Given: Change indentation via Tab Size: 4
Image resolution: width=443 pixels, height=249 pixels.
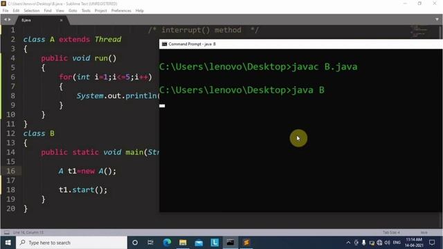Looking at the screenshot, I should pos(391,232).
